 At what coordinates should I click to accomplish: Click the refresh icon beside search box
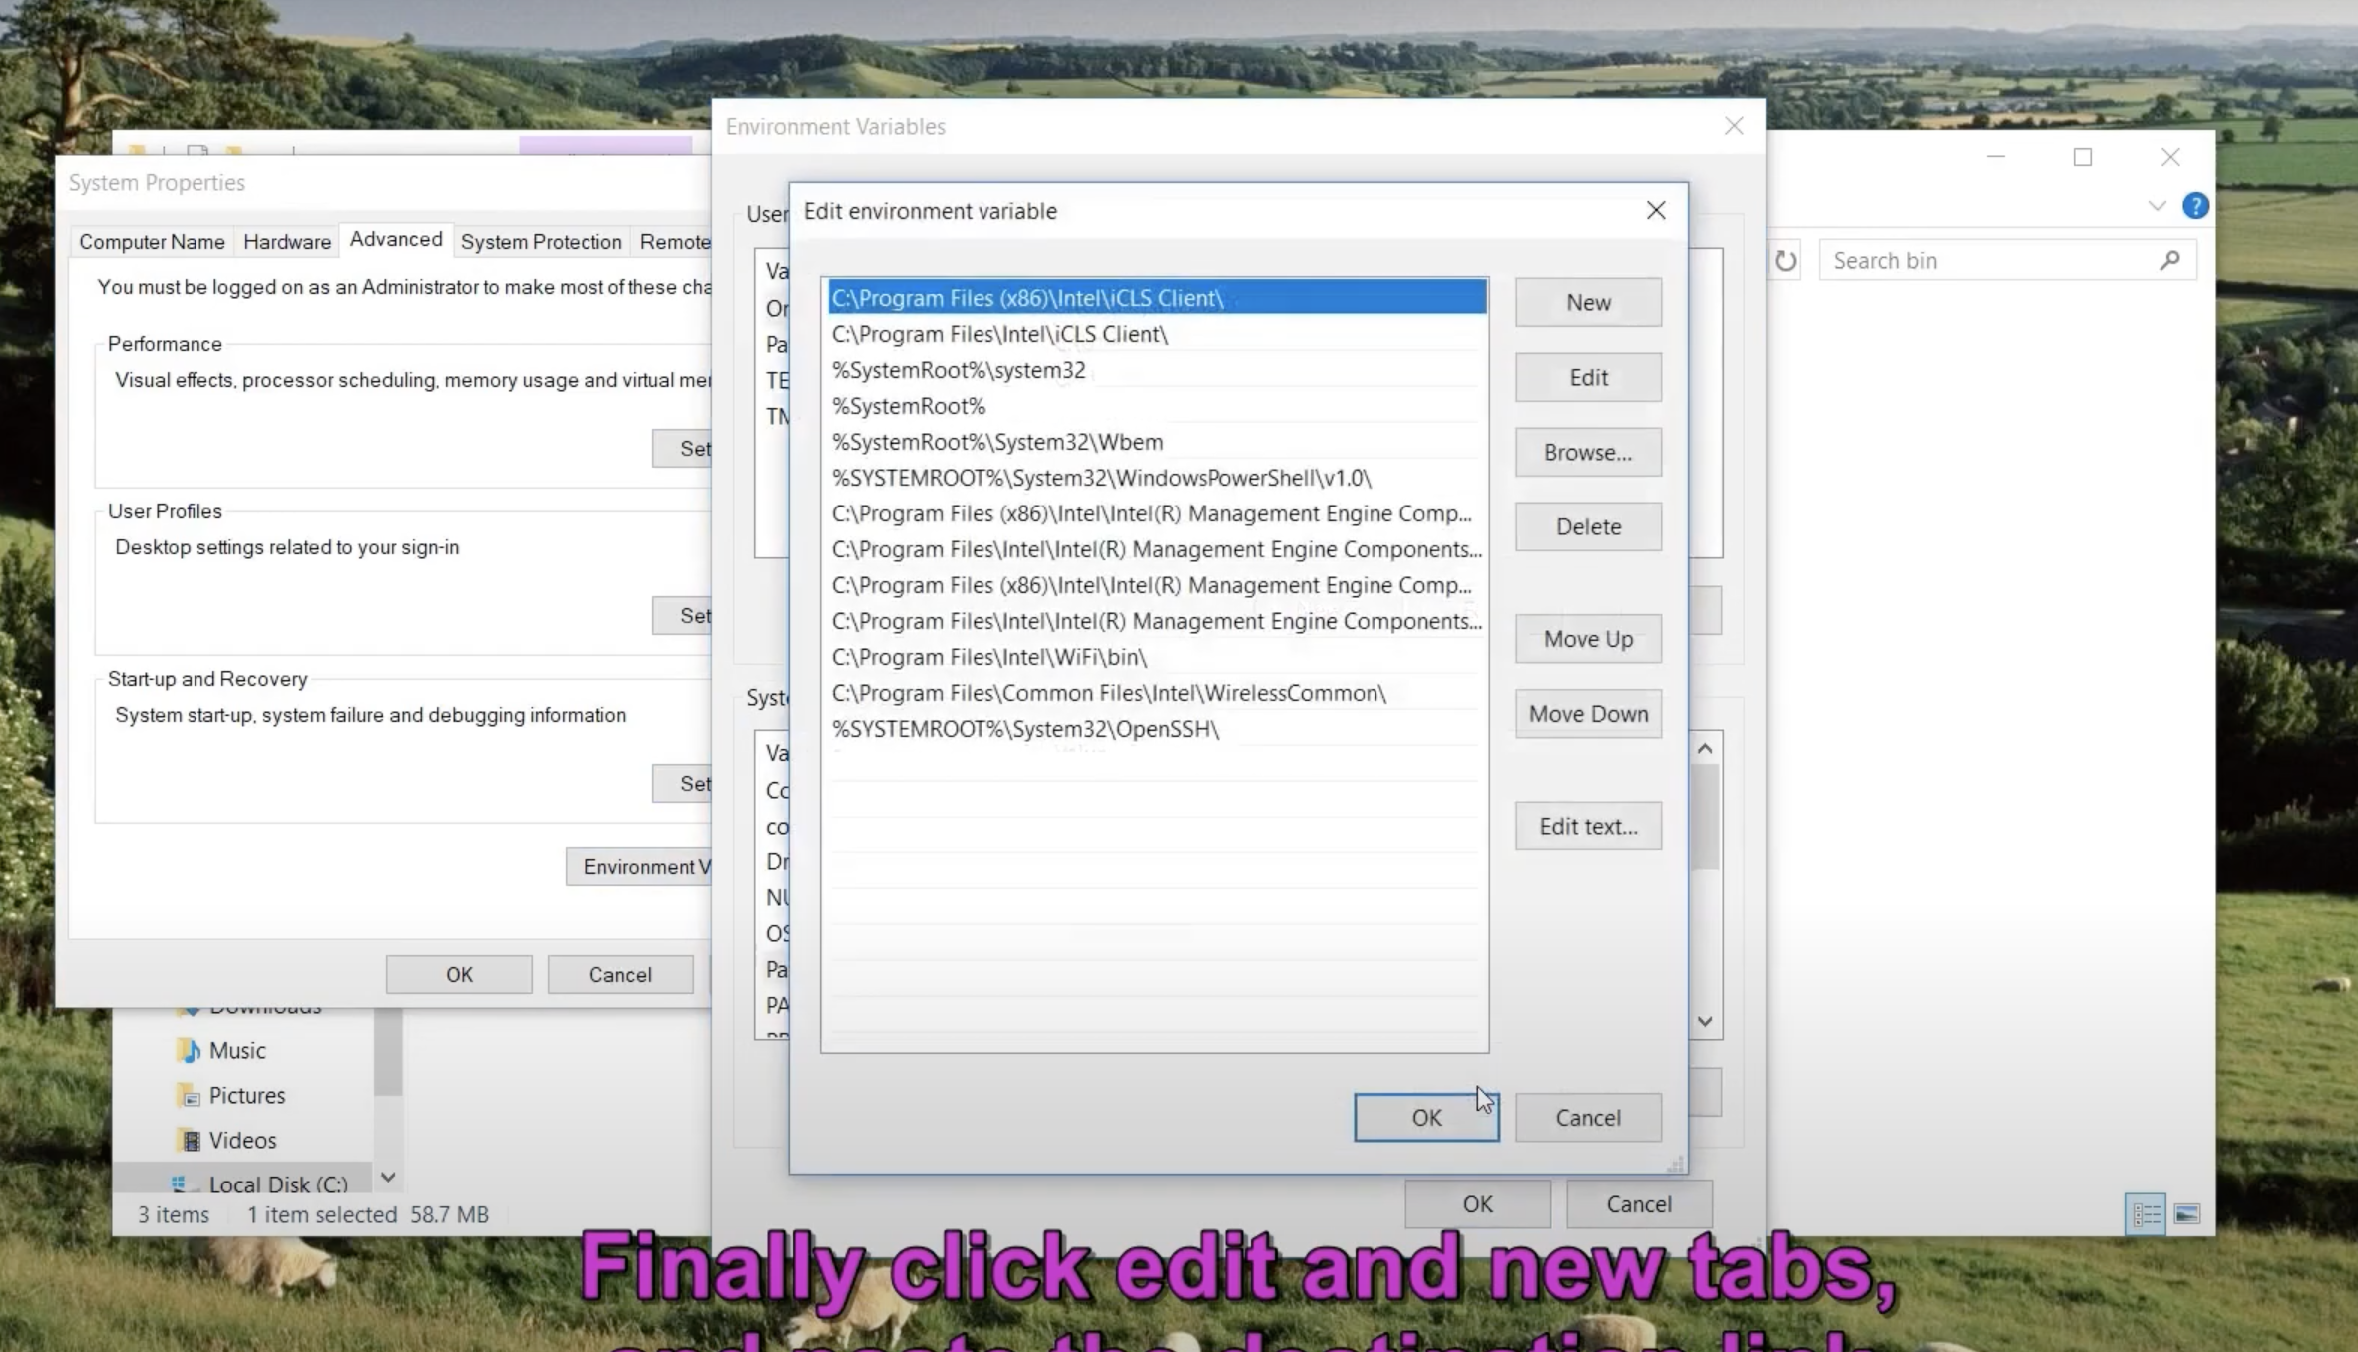pos(1785,261)
